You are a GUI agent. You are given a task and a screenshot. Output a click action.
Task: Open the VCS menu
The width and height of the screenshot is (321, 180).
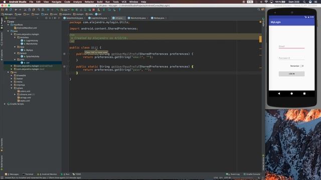(x=124, y=2)
